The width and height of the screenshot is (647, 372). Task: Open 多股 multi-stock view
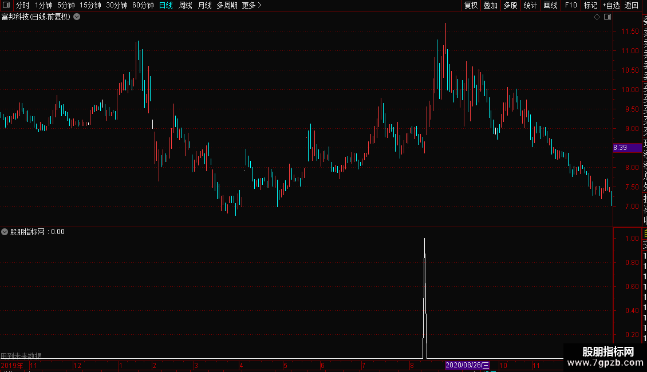coord(510,5)
